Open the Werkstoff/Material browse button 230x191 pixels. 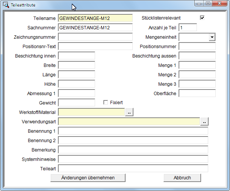pos(129,112)
